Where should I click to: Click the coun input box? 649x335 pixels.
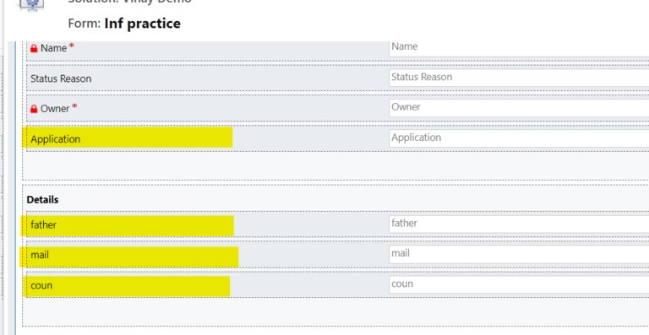519,284
